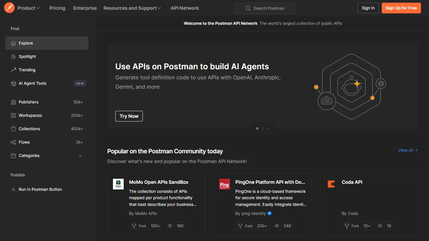Click the fork icon on MoMo card
Viewport: 429px width, 241px height.
(134, 226)
